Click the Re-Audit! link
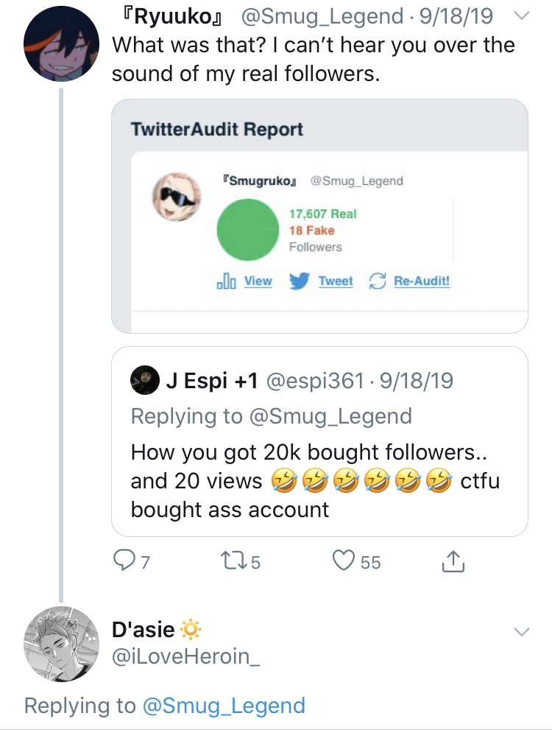The width and height of the screenshot is (552, 730). 422,281
